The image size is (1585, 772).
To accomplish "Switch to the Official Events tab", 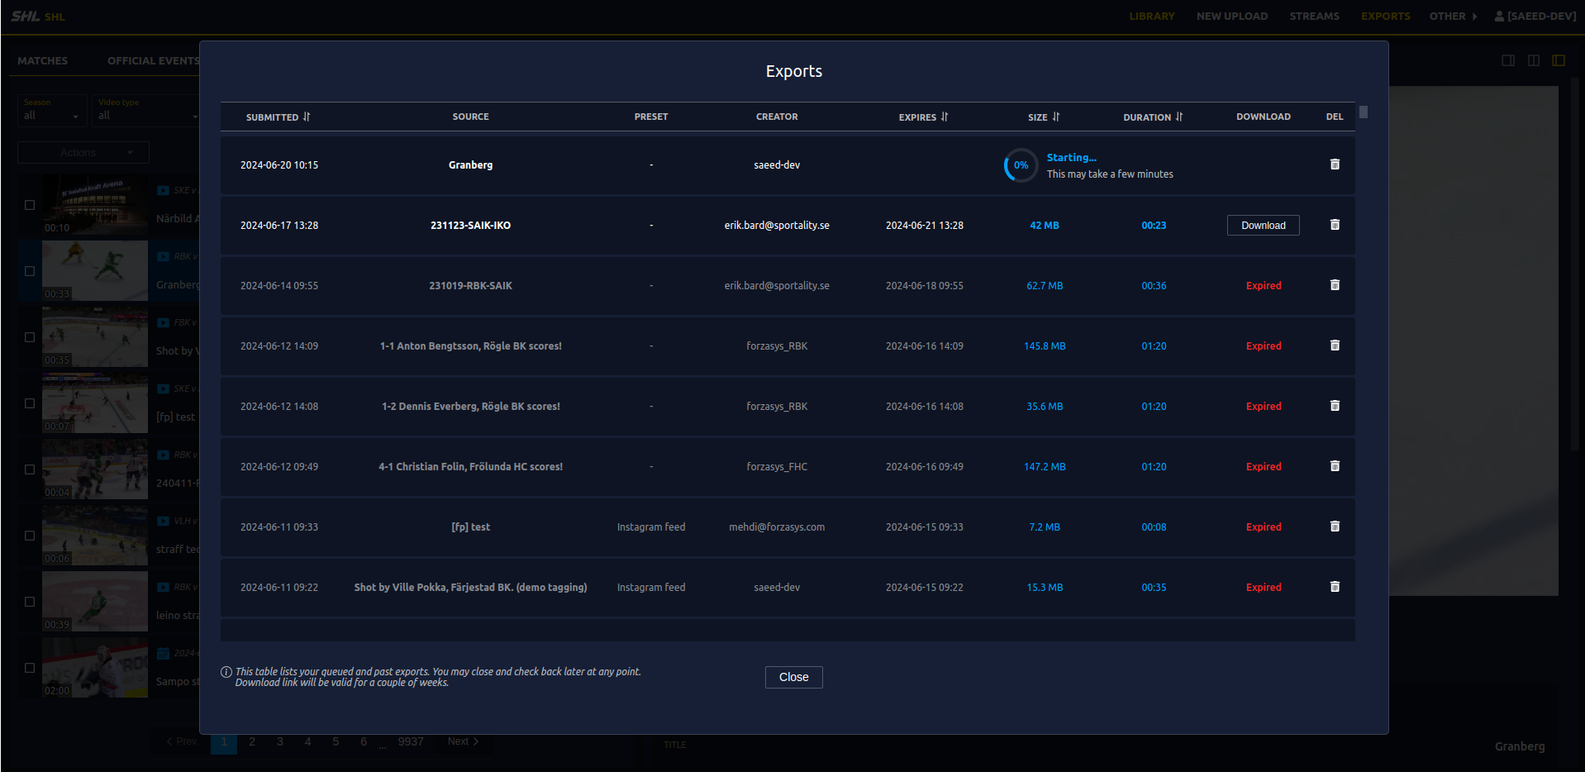I will click(x=152, y=60).
